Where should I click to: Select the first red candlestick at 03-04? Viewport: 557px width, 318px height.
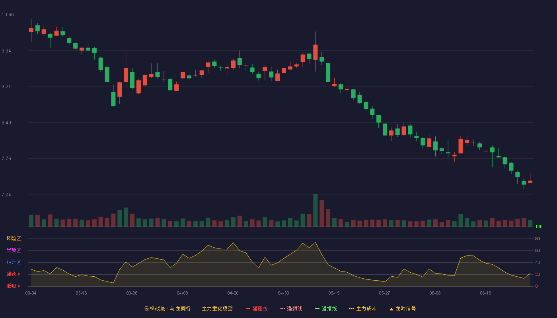pyautogui.click(x=31, y=30)
